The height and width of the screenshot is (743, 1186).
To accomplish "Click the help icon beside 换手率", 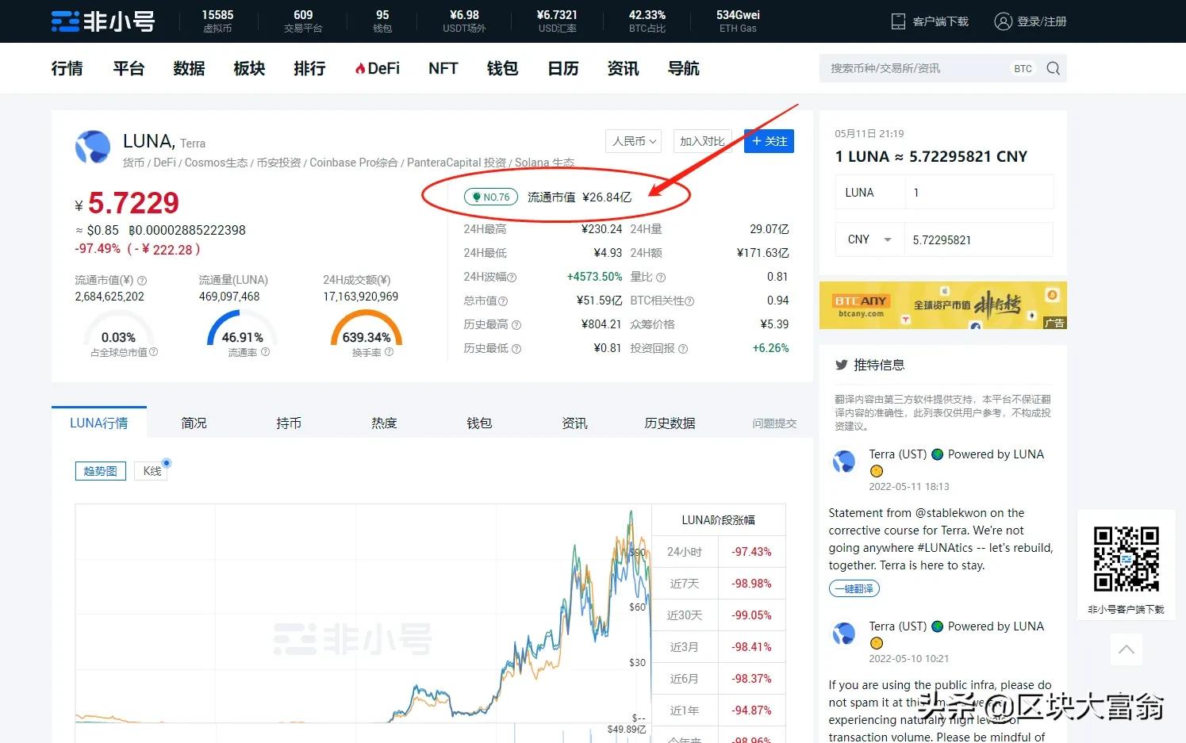I will coord(389,352).
